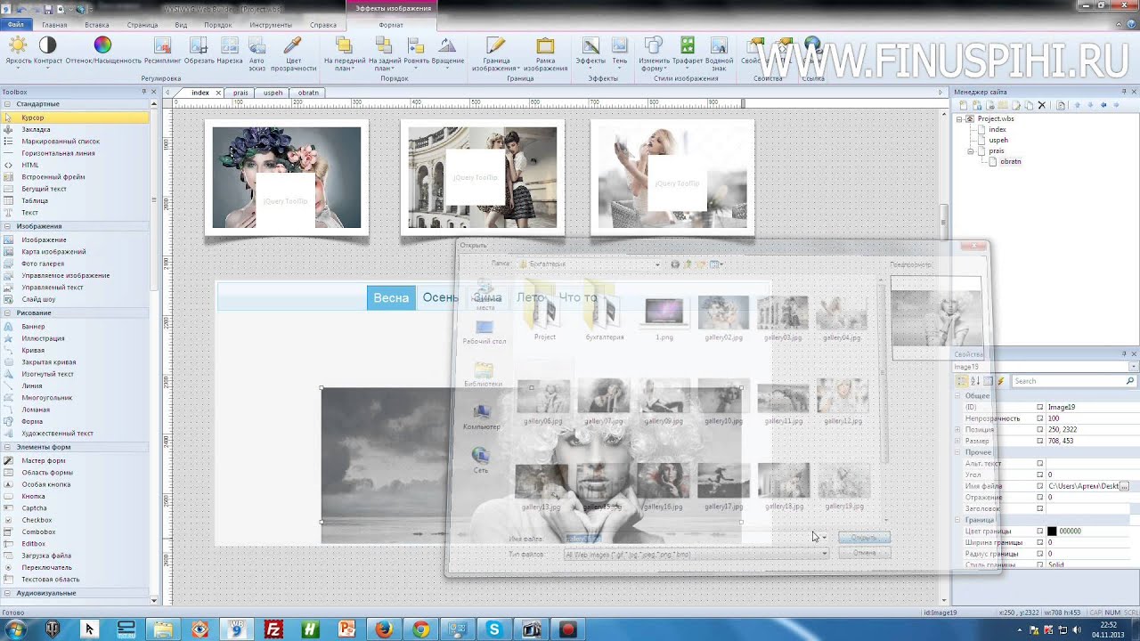Viewport: 1140px width, 641px height.
Task: Click the lightning events icon in Properties
Action: [x=1000, y=381]
